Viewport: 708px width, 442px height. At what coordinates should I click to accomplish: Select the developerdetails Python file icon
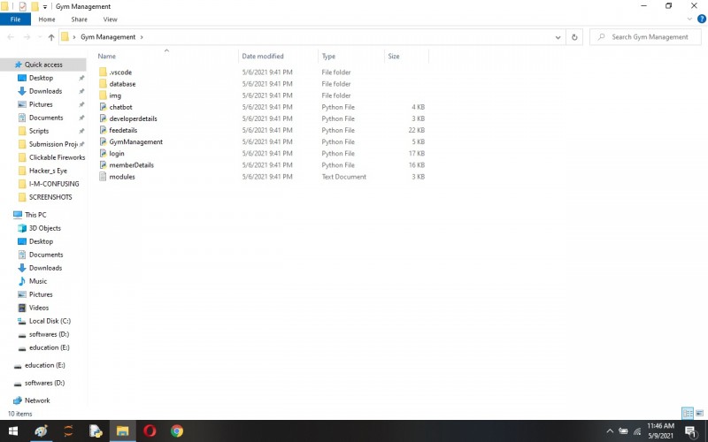click(103, 118)
